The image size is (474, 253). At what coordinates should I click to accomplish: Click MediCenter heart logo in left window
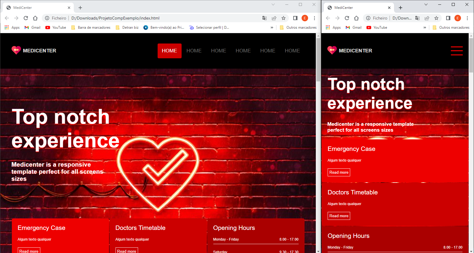click(x=16, y=50)
